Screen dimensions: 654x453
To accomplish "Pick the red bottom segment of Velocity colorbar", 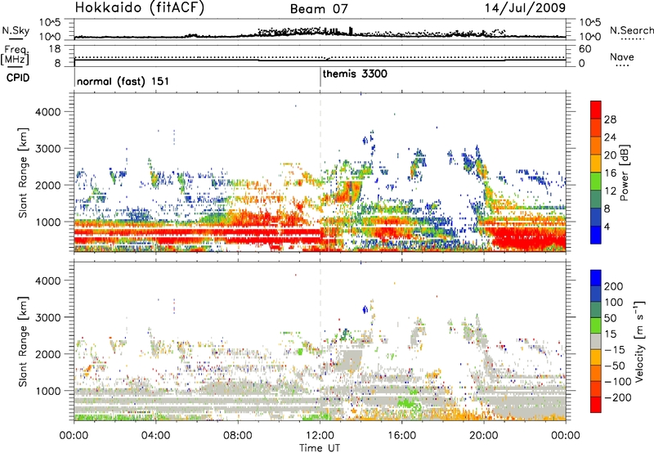I will point(596,405).
